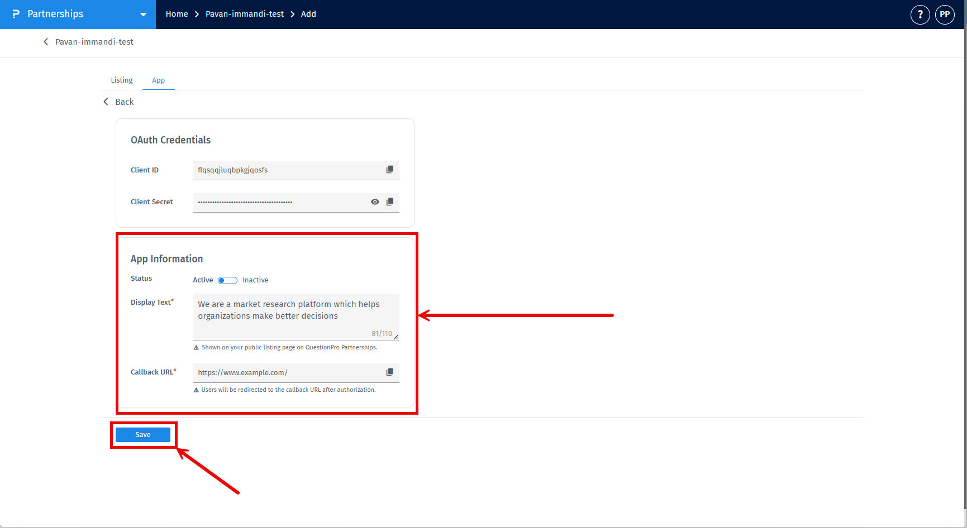Click the Active status label

[x=203, y=280]
